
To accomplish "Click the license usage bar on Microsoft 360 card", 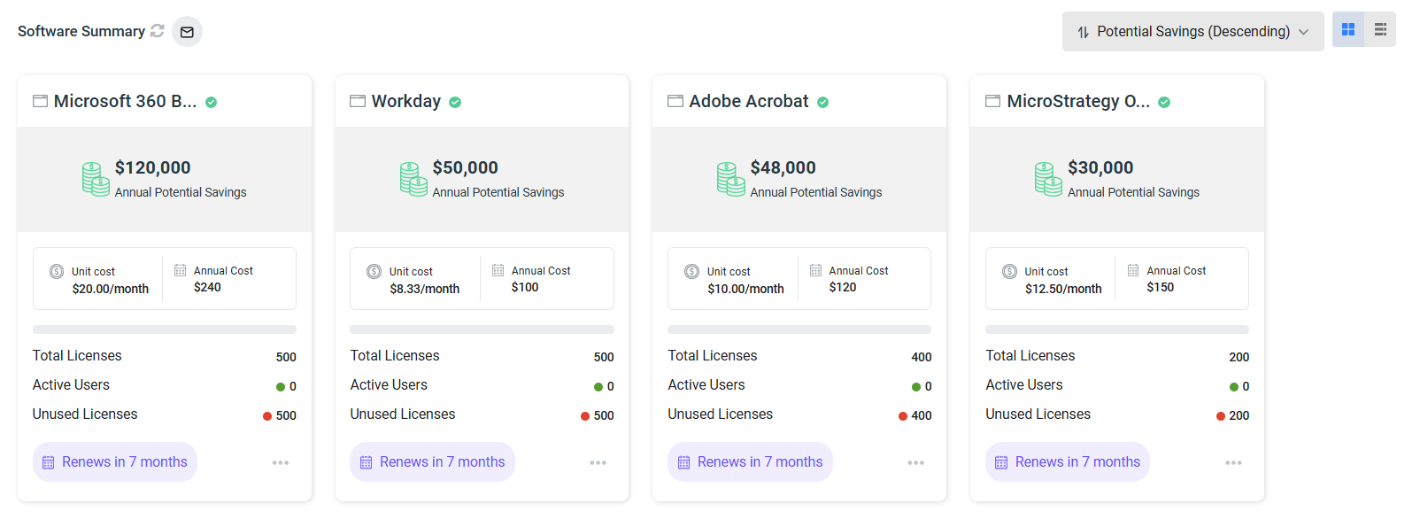I will click(x=165, y=329).
